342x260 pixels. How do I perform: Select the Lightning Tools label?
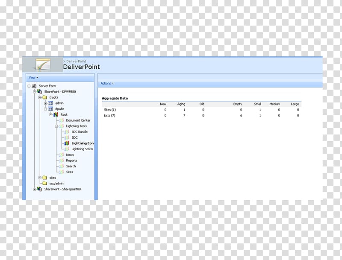pyautogui.click(x=77, y=126)
